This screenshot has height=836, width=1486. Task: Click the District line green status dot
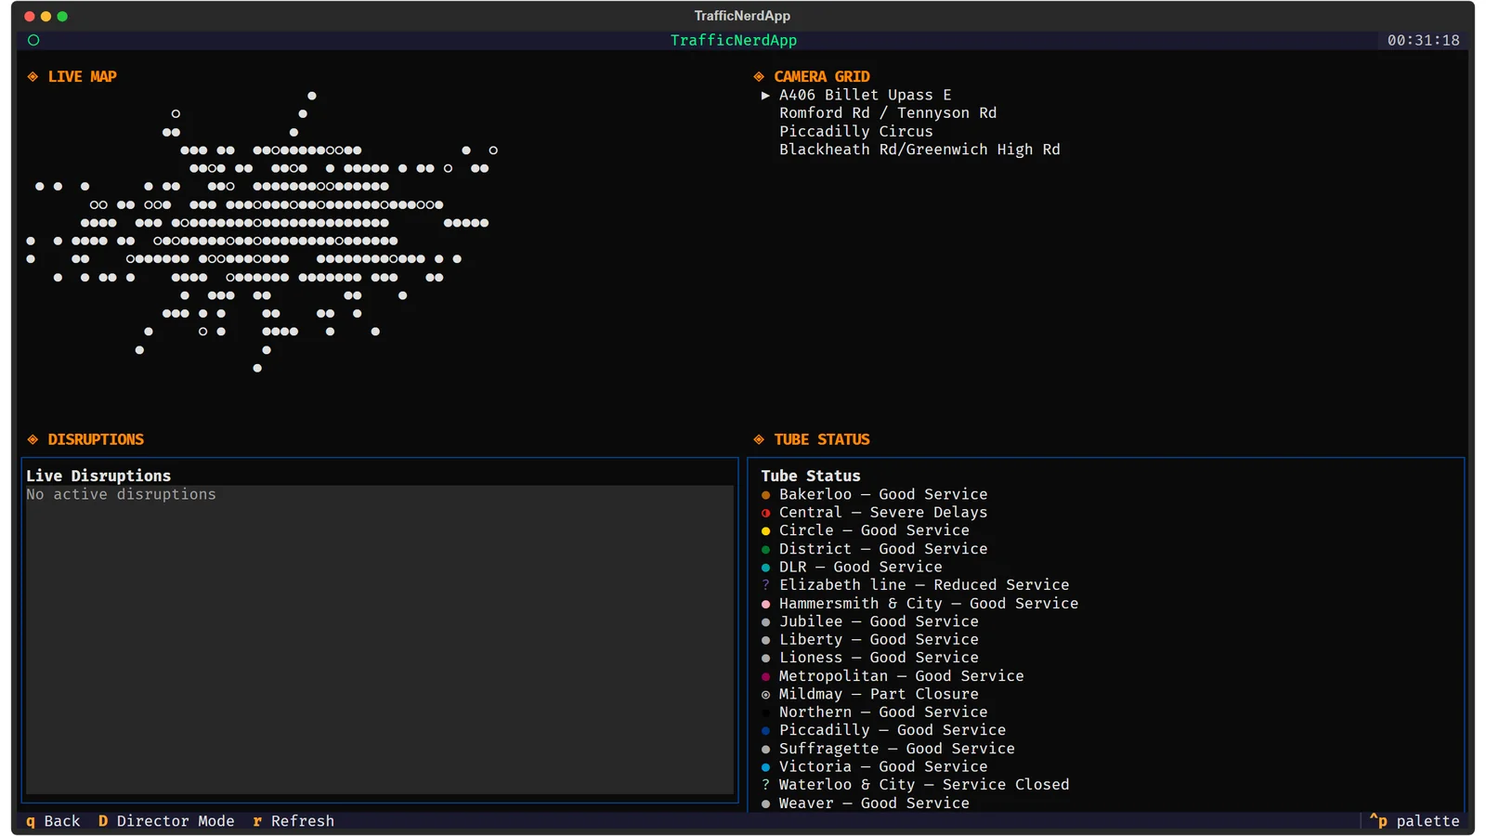click(766, 550)
